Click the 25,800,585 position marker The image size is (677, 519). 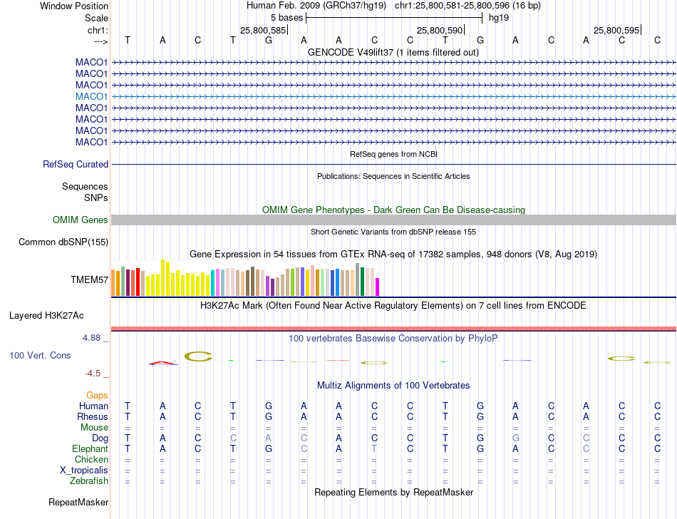[264, 30]
